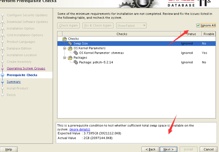Viewport: 219px width, 152px height.
Task: Click the pdksh package gear icon
Action: point(76,62)
